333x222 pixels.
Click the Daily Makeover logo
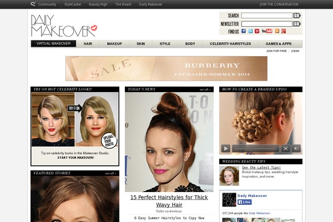coord(64,26)
